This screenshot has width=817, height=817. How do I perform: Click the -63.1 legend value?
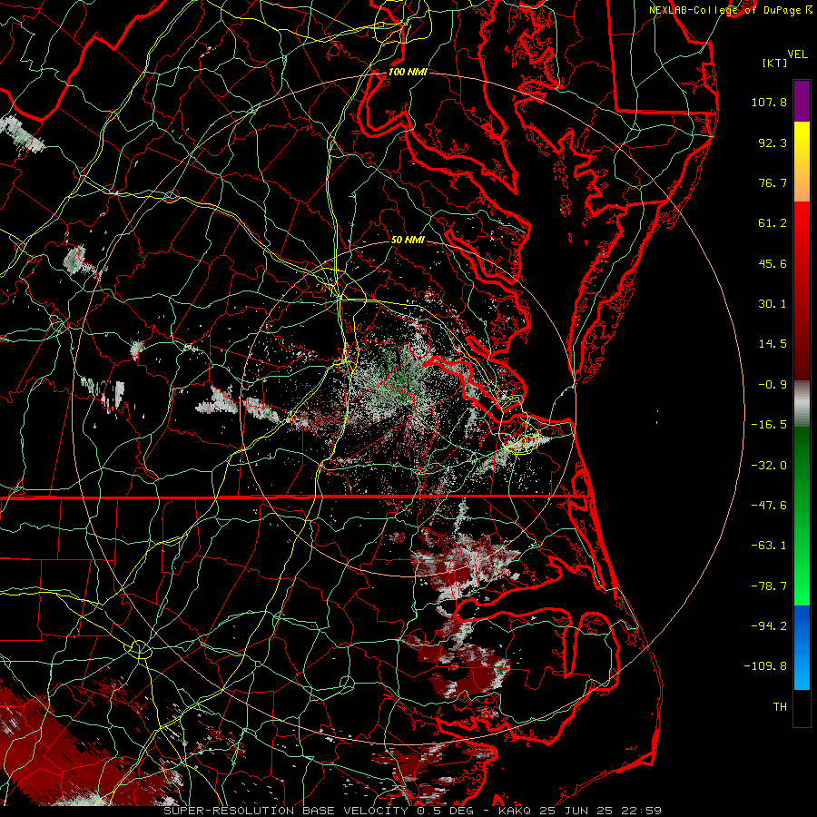click(x=769, y=546)
